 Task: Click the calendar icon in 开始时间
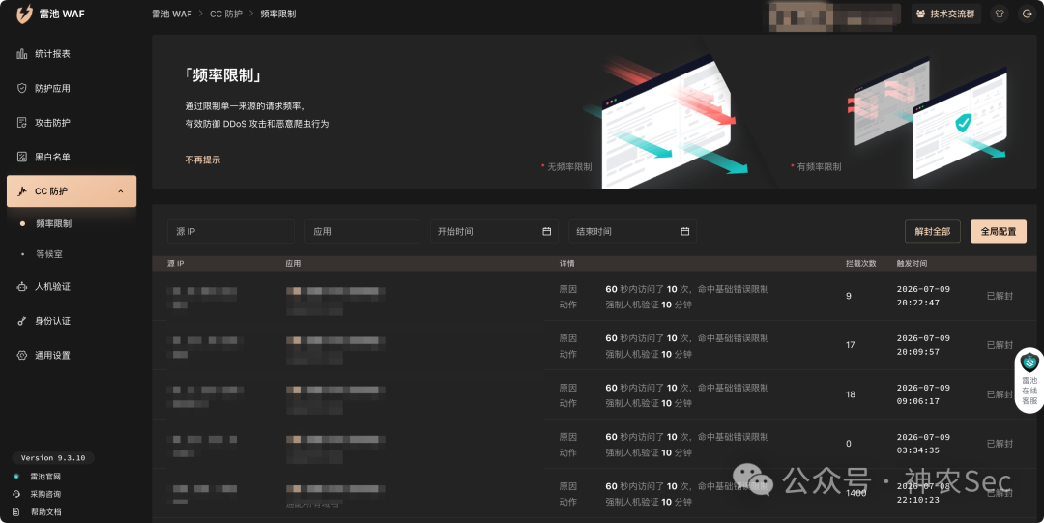pyautogui.click(x=546, y=232)
